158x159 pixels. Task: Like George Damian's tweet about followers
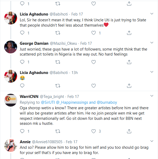(93, 62)
